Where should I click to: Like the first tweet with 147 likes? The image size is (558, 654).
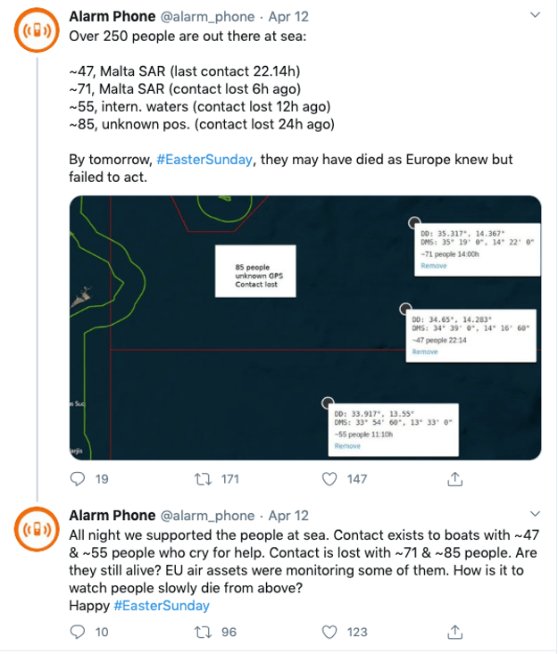pos(330,479)
